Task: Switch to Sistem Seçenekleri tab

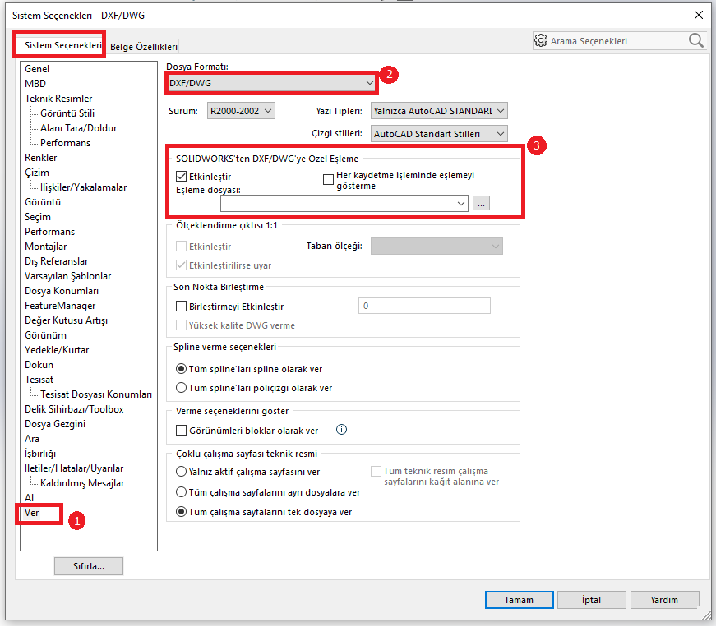Action: point(62,46)
